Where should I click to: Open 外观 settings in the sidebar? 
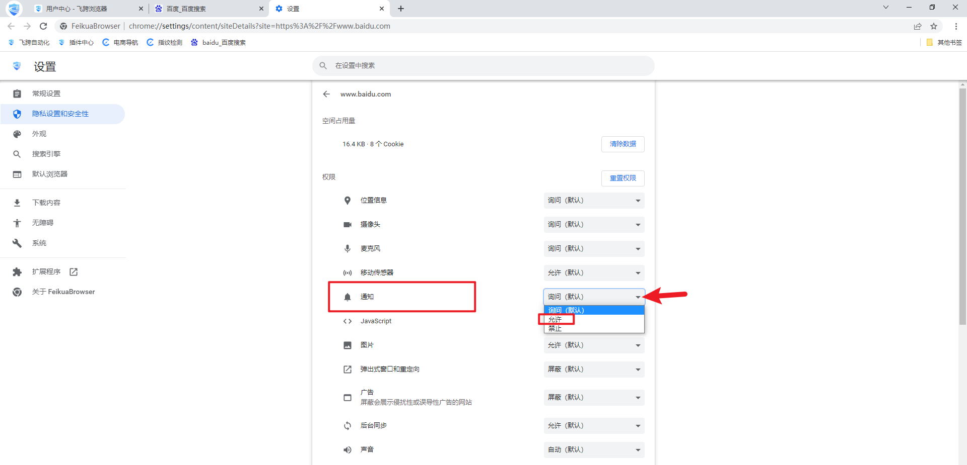63,134
